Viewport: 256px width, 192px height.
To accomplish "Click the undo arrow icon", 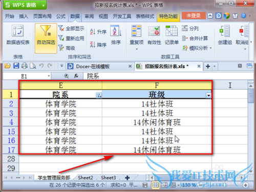I will pyautogui.click(x=41, y=66).
